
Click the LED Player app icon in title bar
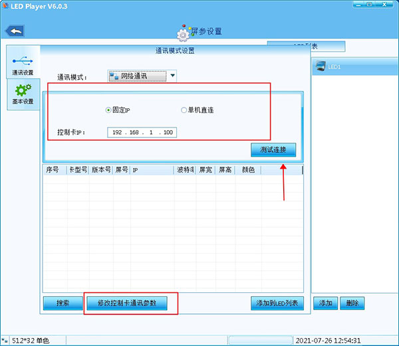click(5, 5)
